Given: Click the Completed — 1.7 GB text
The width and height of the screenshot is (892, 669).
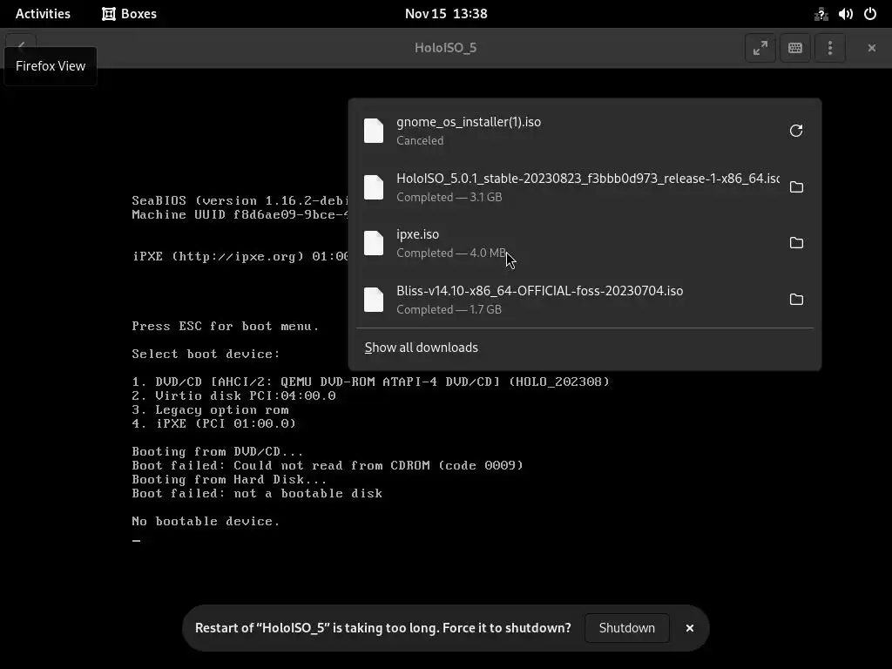Looking at the screenshot, I should coord(449,309).
